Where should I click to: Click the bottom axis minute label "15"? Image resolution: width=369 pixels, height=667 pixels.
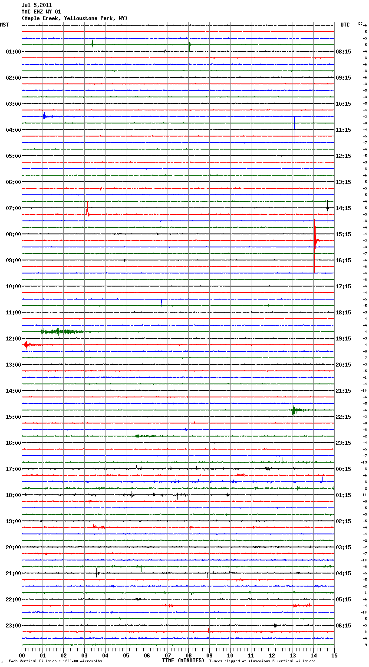[x=334, y=655]
